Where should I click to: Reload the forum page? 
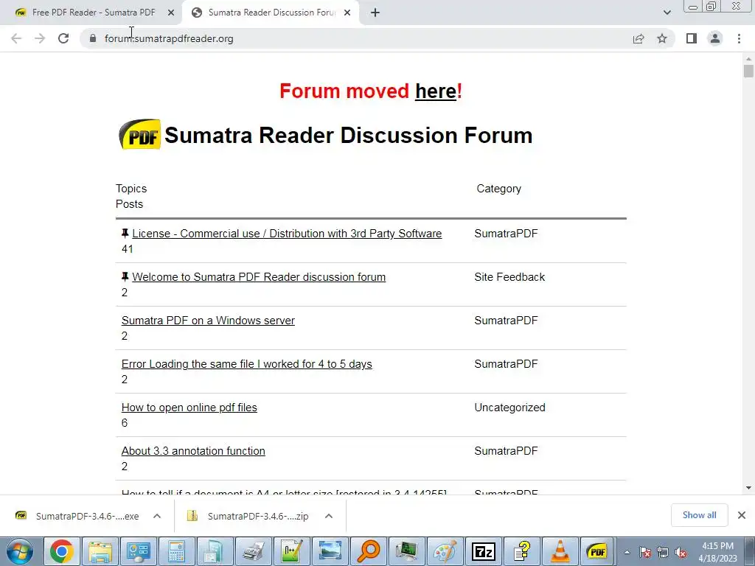tap(63, 38)
